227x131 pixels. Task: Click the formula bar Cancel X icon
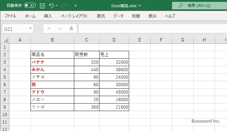pyautogui.click(x=49, y=29)
